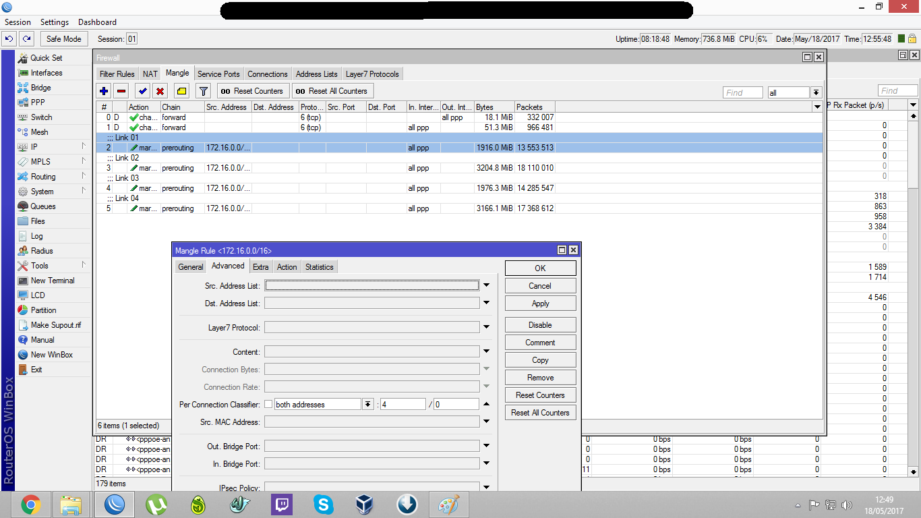Add a new mangle rule with the blue plus
Screen dimensions: 921x518
104,91
